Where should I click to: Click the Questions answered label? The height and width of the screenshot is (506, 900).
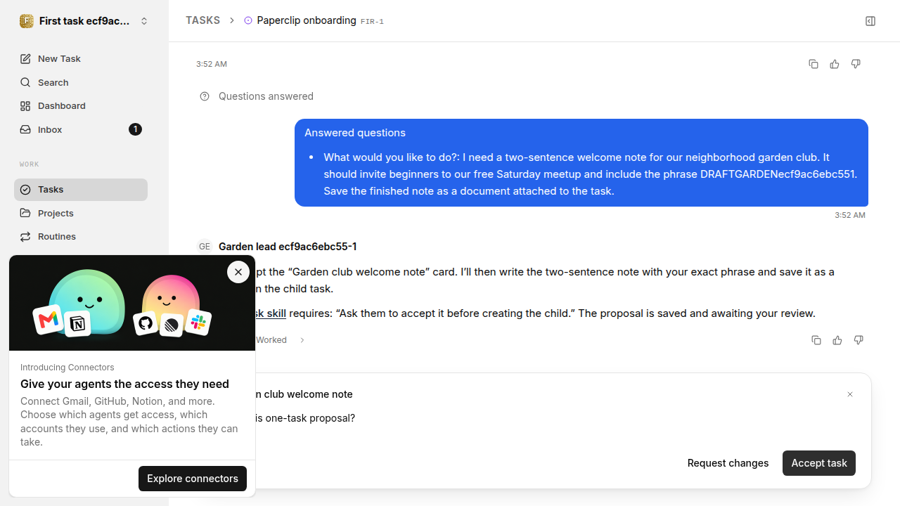pos(266,96)
